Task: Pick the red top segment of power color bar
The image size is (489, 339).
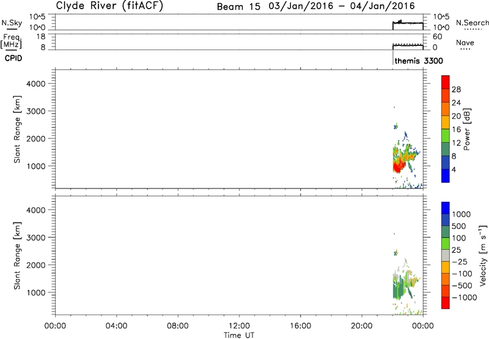Action: coord(446,82)
